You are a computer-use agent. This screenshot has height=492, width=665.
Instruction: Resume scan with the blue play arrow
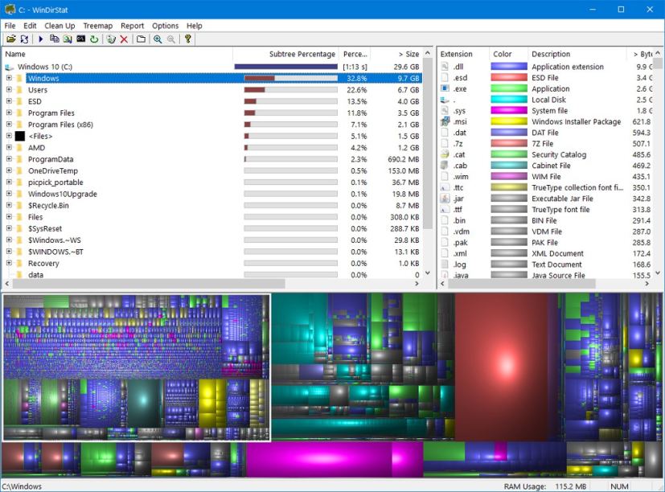point(42,39)
